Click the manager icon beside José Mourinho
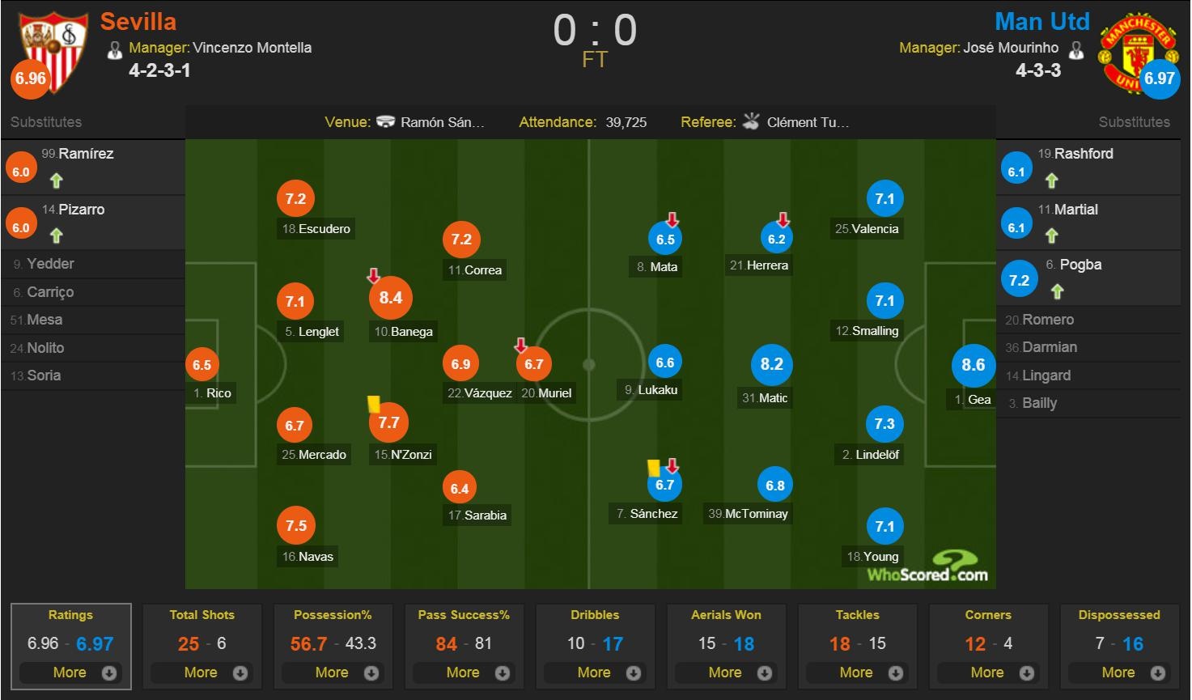This screenshot has height=700, width=1192. tap(1078, 49)
